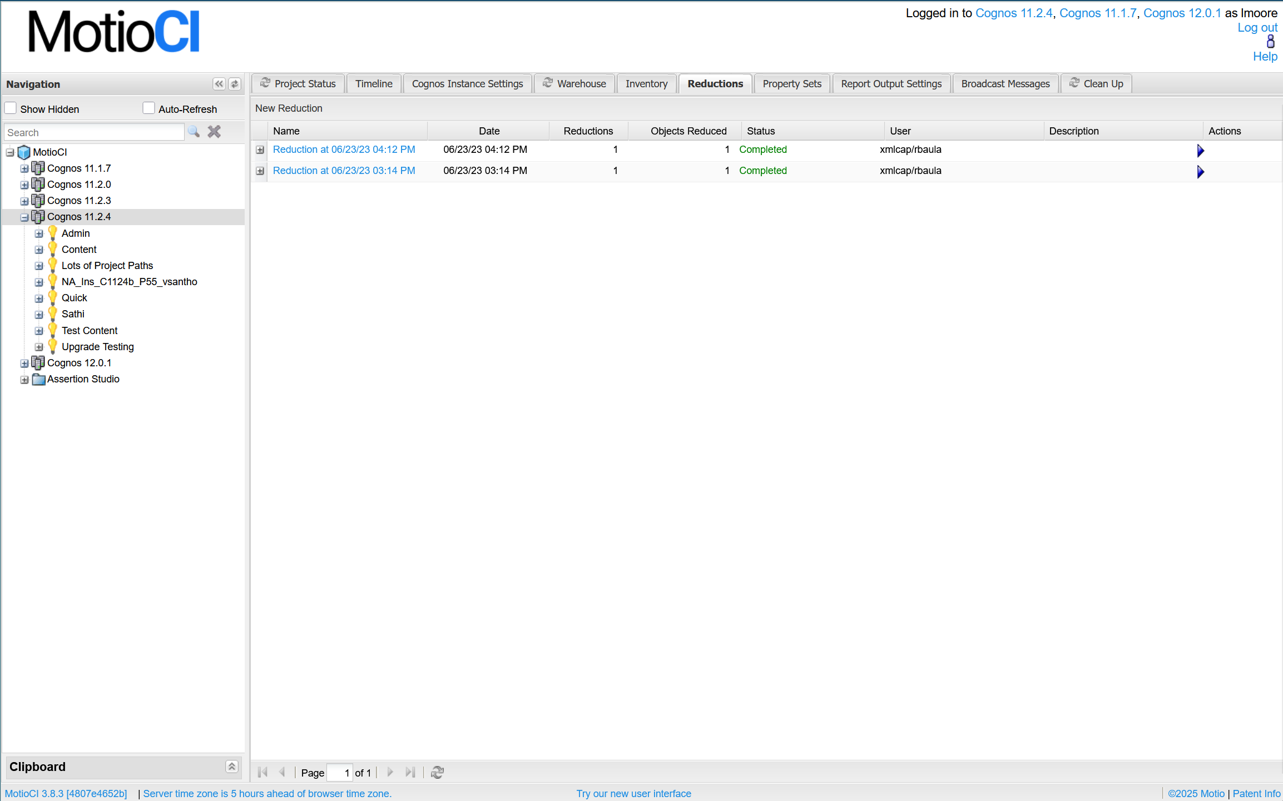This screenshot has height=801, width=1283.
Task: Click into the navigation Search field
Action: [x=93, y=132]
